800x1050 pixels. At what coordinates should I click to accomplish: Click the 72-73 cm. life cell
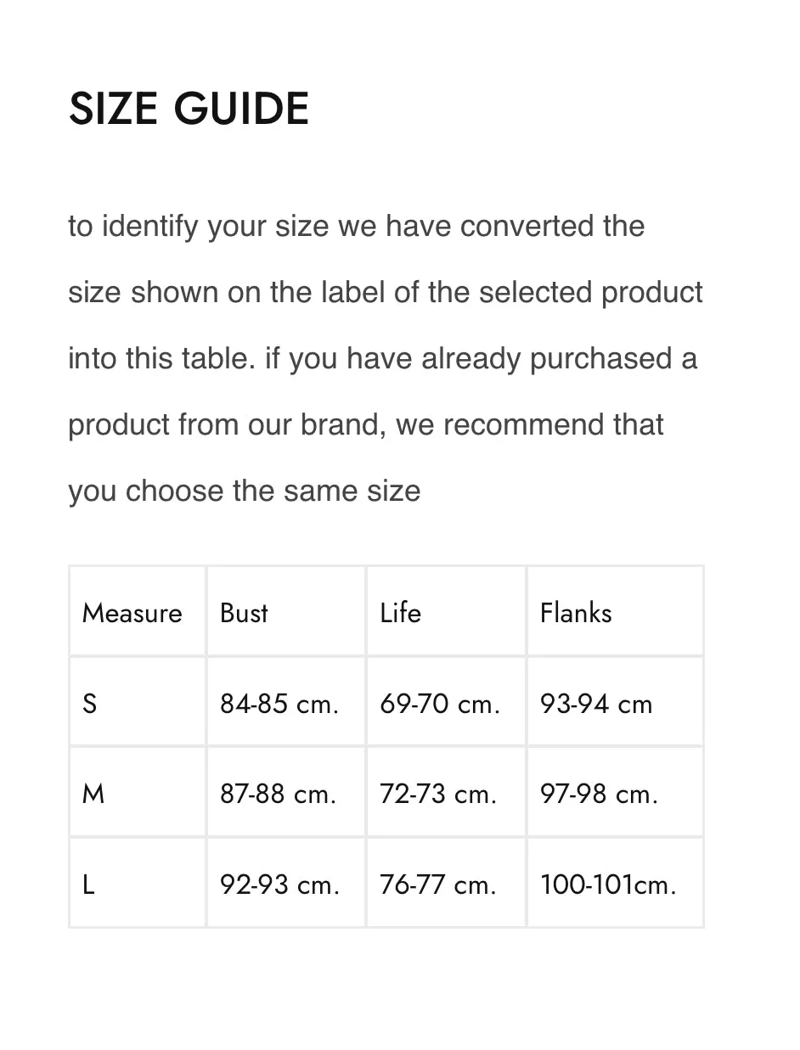click(x=446, y=793)
